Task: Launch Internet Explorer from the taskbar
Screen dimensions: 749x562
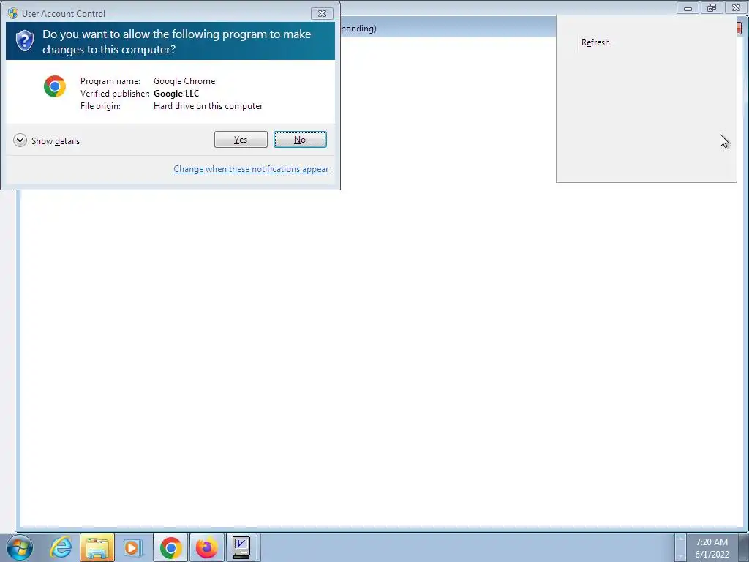Action: 61,547
